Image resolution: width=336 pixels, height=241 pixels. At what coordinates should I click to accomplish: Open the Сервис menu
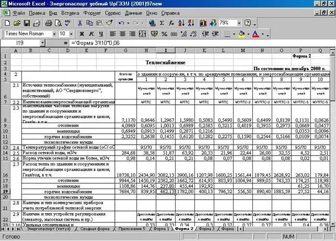(x=113, y=13)
